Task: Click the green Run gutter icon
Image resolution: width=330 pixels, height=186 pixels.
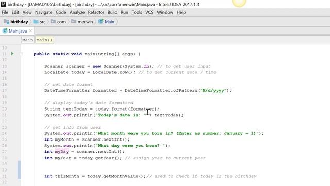Action: point(12,54)
